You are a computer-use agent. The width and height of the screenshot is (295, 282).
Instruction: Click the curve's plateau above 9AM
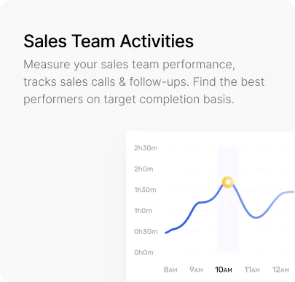(x=202, y=202)
